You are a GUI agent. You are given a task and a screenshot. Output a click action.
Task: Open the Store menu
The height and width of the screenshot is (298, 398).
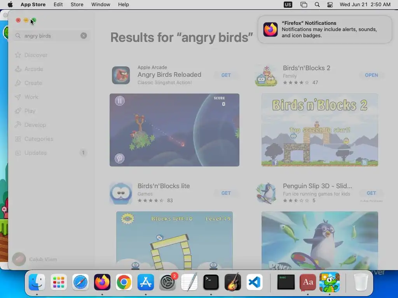(x=77, y=5)
